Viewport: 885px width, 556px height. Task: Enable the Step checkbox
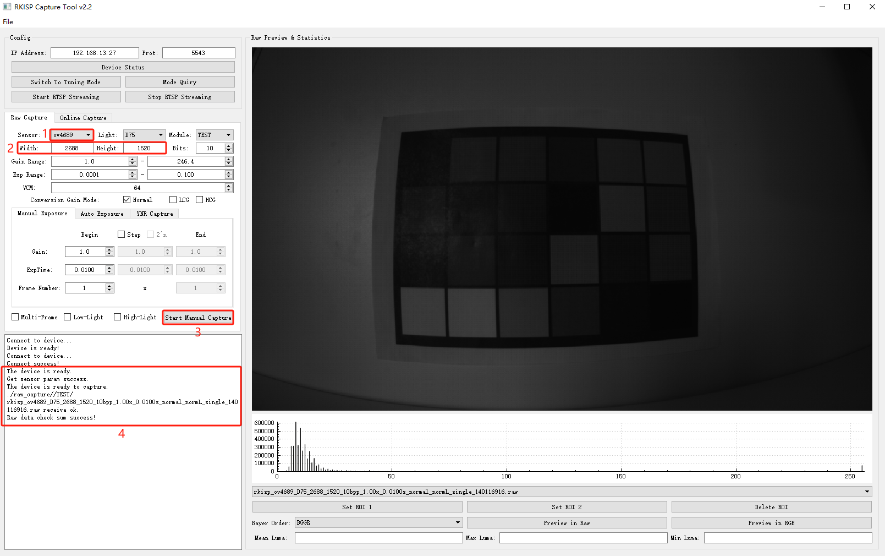122,235
